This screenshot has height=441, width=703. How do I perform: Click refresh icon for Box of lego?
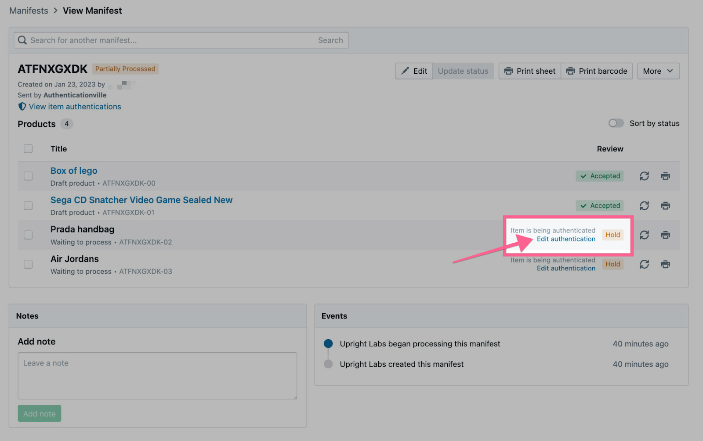click(644, 176)
